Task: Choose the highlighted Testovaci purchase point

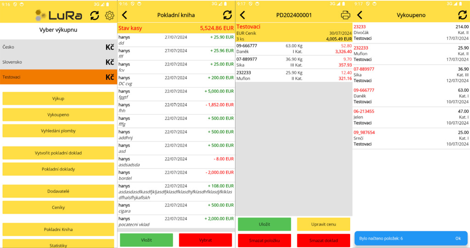Action: click(x=58, y=77)
